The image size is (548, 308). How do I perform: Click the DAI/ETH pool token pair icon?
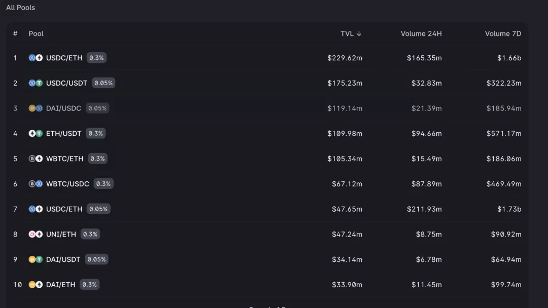click(x=36, y=285)
